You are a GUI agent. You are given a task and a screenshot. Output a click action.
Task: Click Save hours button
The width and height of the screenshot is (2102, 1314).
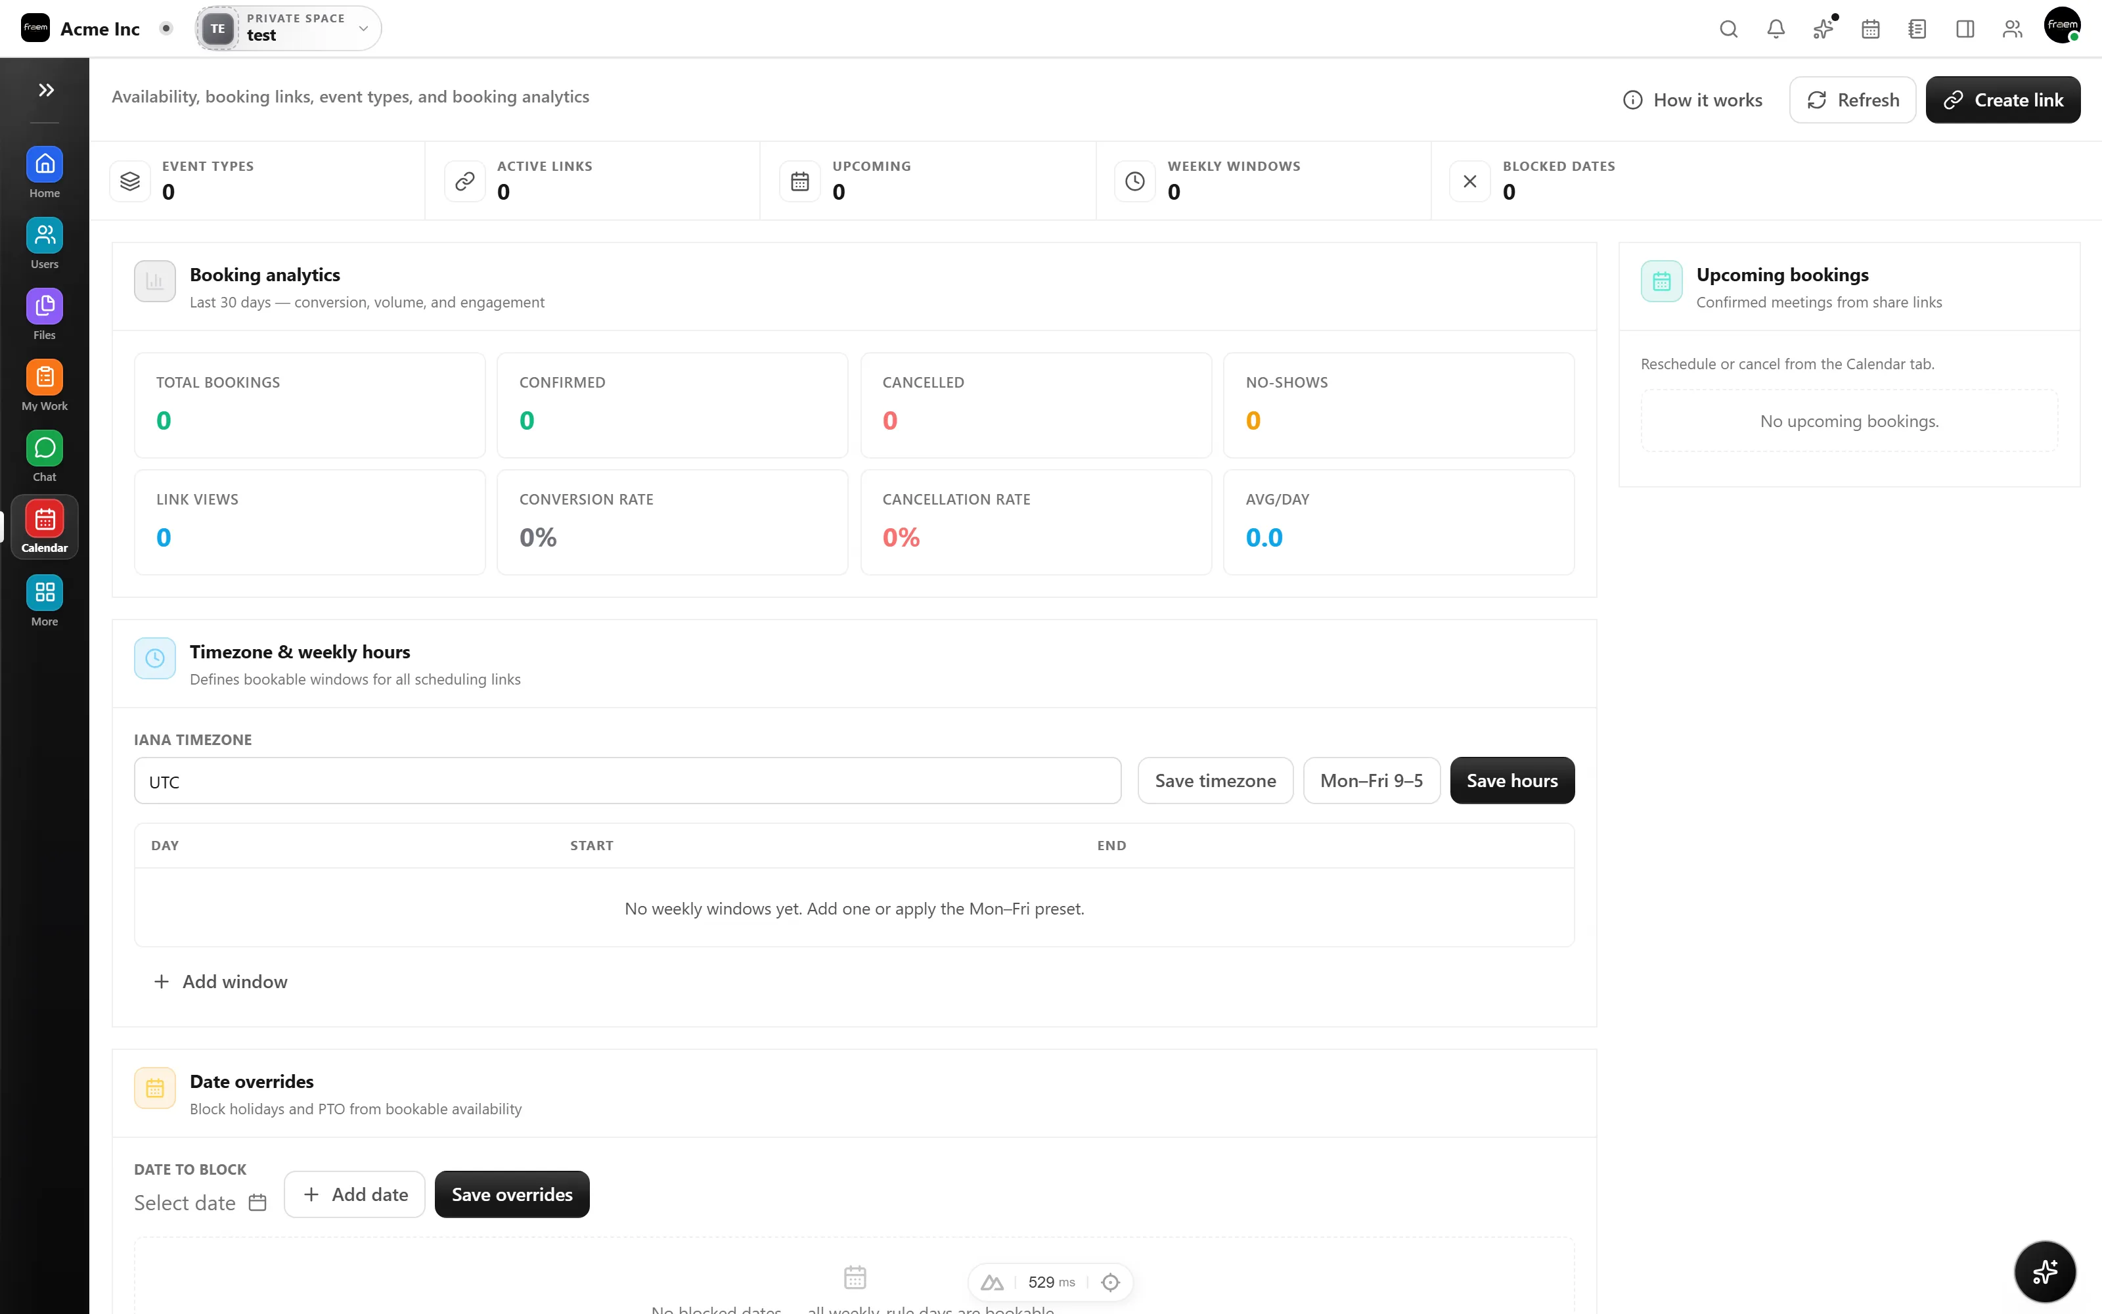tap(1512, 781)
